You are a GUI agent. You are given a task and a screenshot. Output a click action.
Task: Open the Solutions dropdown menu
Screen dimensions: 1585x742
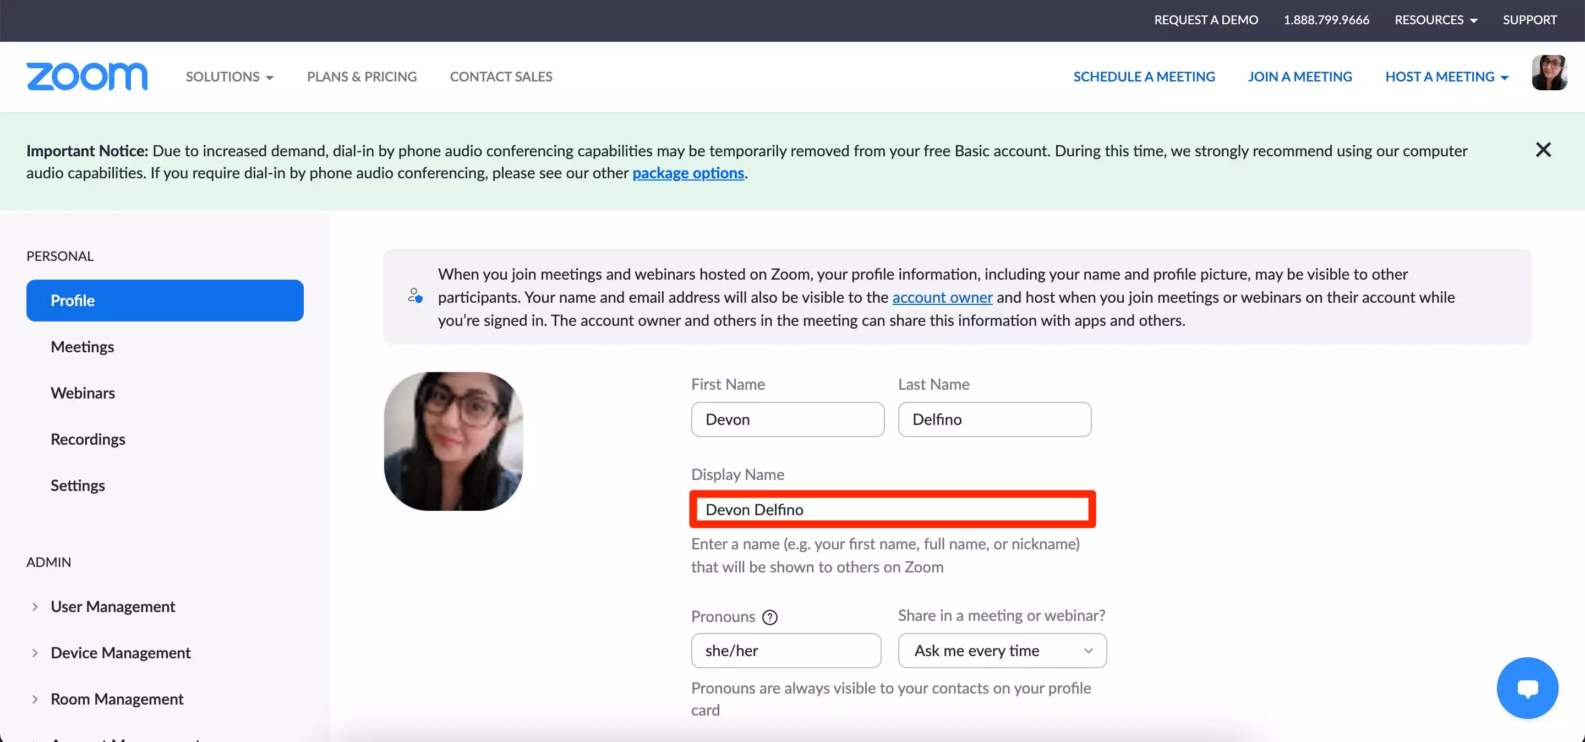pyautogui.click(x=229, y=77)
